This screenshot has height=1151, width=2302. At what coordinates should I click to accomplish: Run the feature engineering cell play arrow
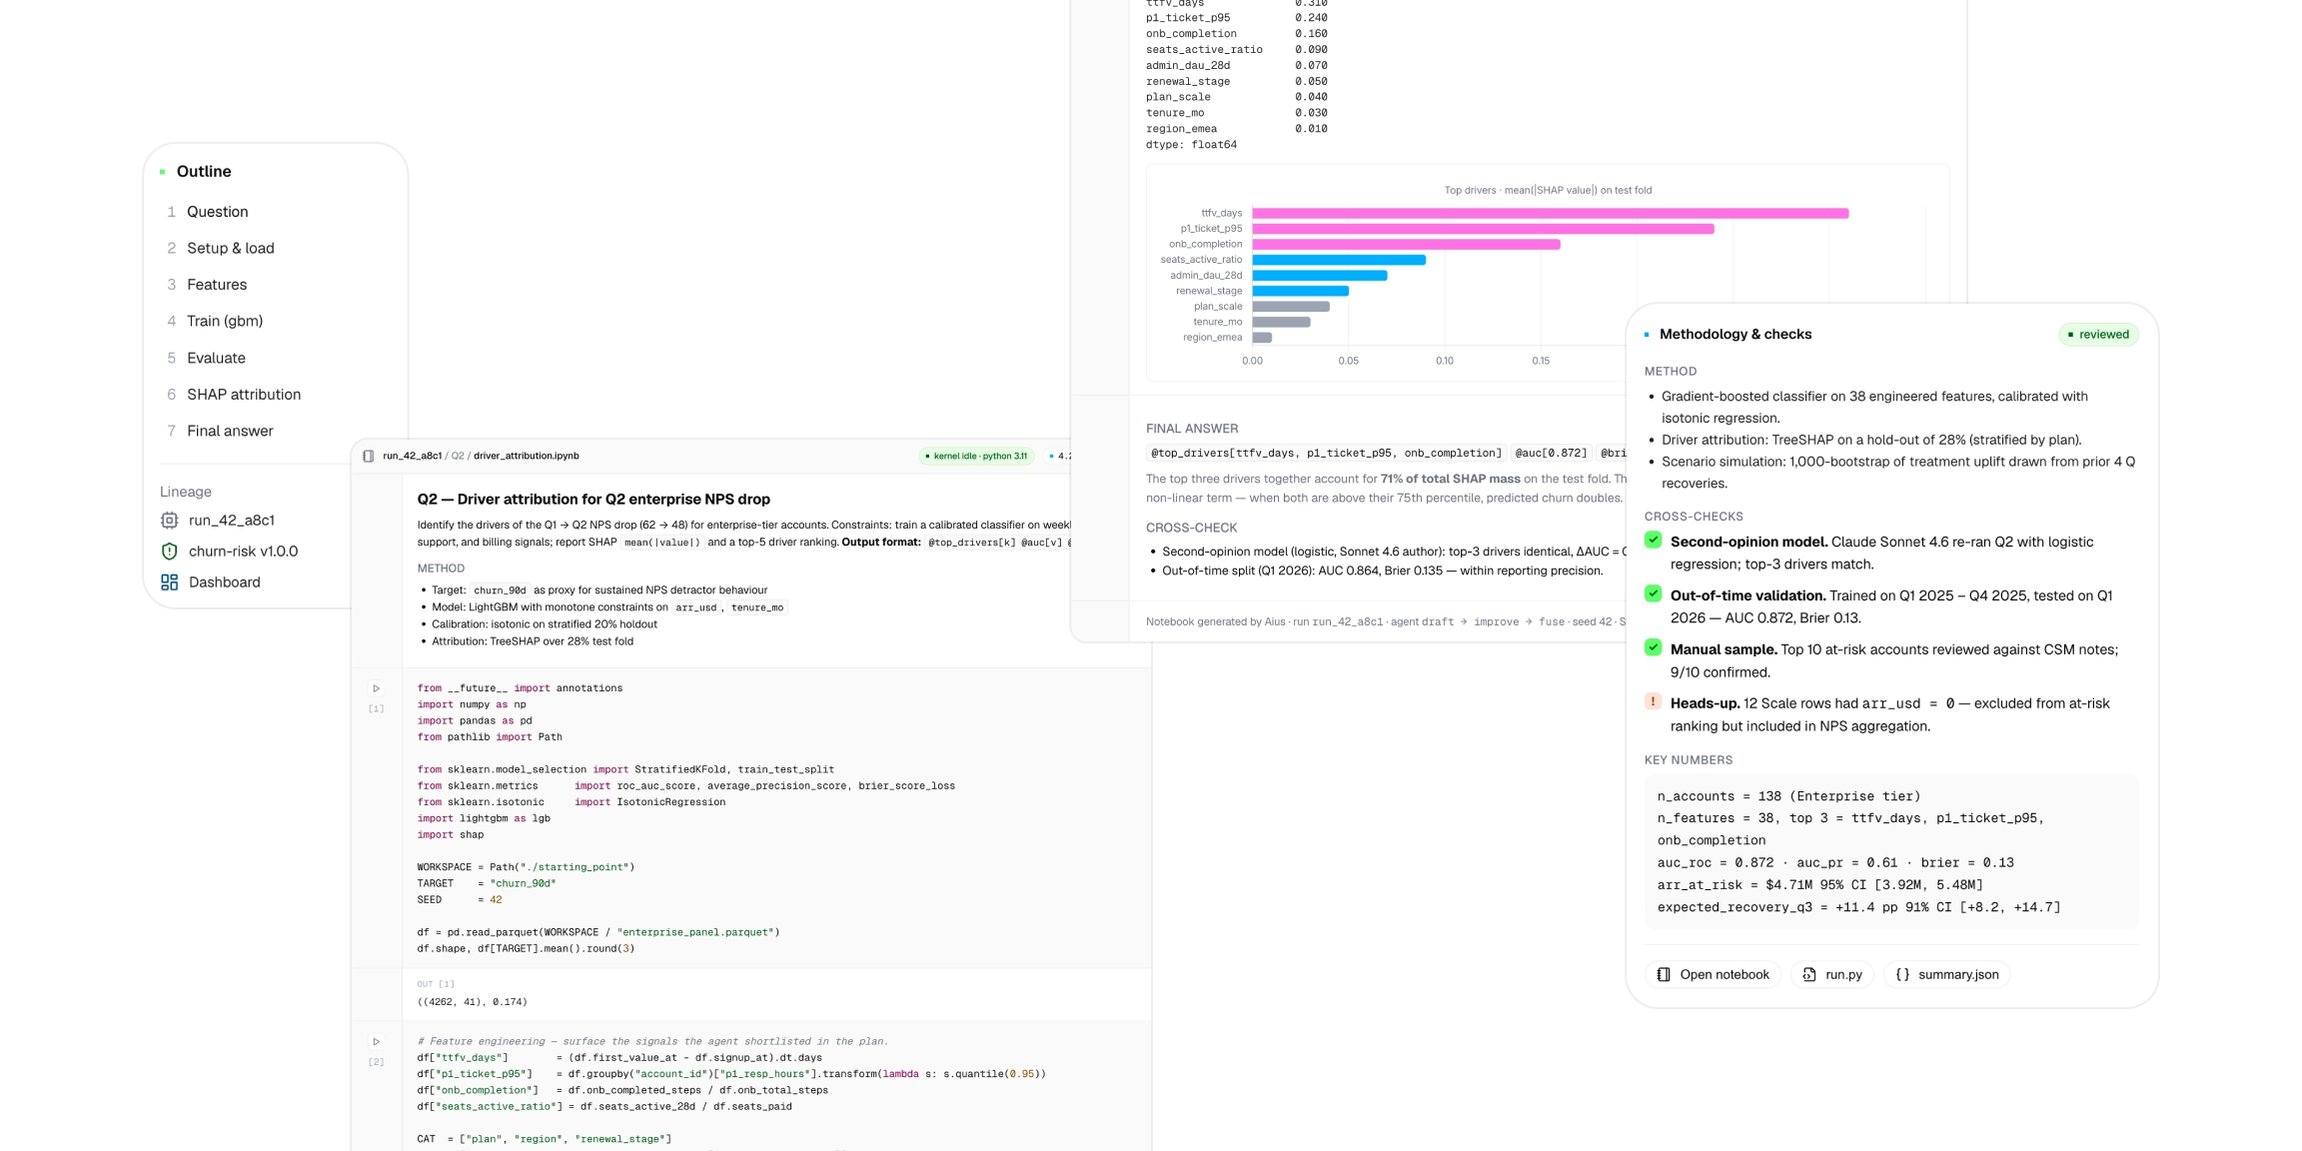tap(377, 1041)
